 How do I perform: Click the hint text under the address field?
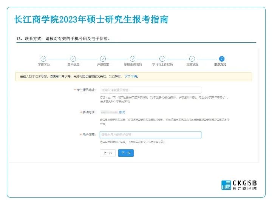(x=164, y=99)
